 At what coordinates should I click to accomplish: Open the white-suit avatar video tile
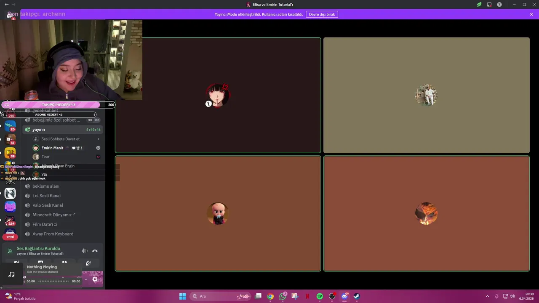[427, 95]
